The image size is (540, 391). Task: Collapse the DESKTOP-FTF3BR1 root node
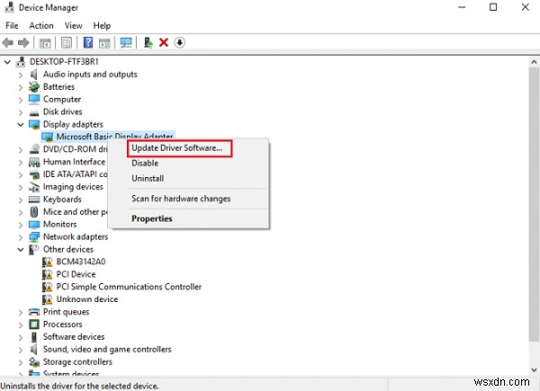point(7,62)
